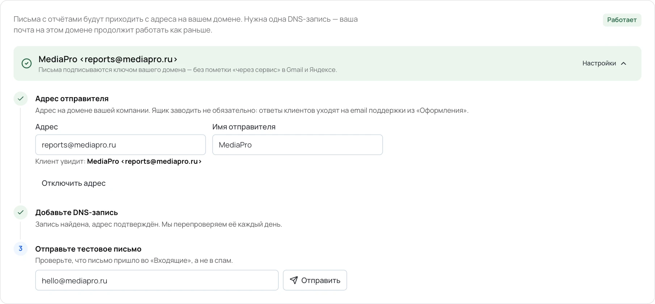Click the Клиент увидит preview text

pos(118,162)
